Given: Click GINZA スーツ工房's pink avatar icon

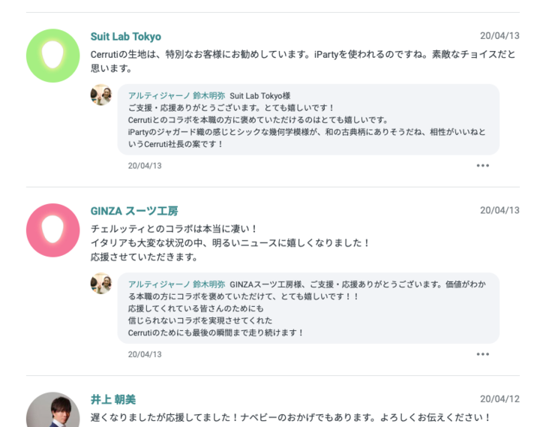Looking at the screenshot, I should click(52, 230).
